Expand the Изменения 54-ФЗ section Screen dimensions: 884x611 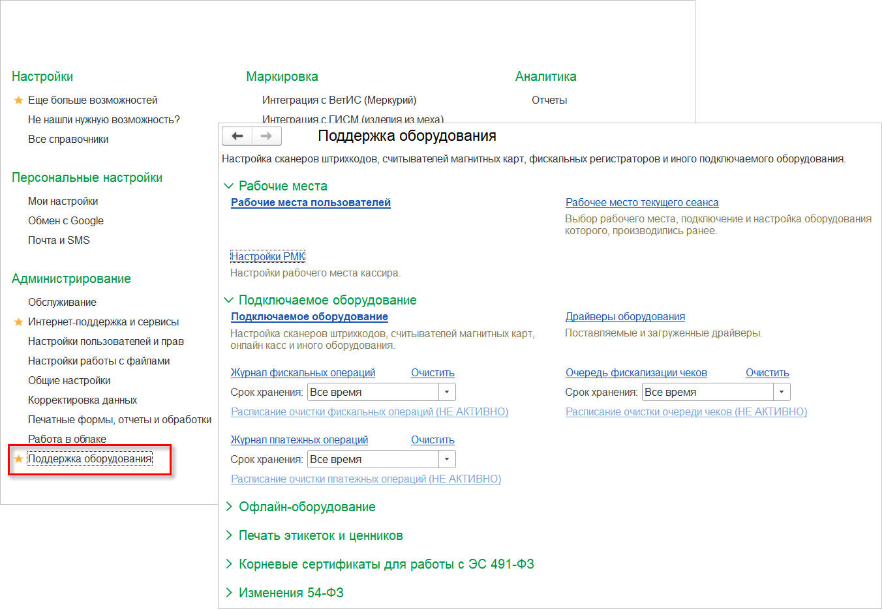(228, 593)
